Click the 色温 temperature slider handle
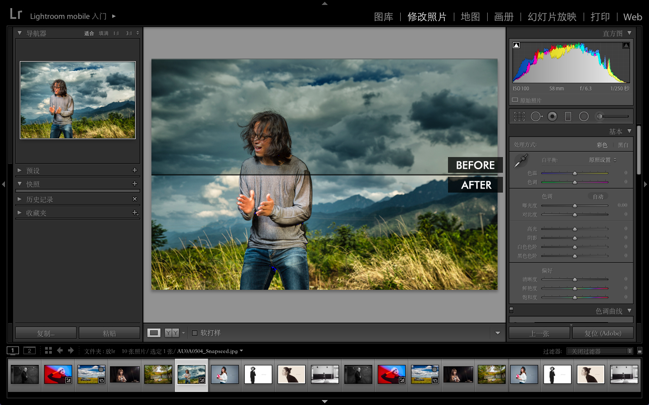The image size is (649, 405). point(575,173)
